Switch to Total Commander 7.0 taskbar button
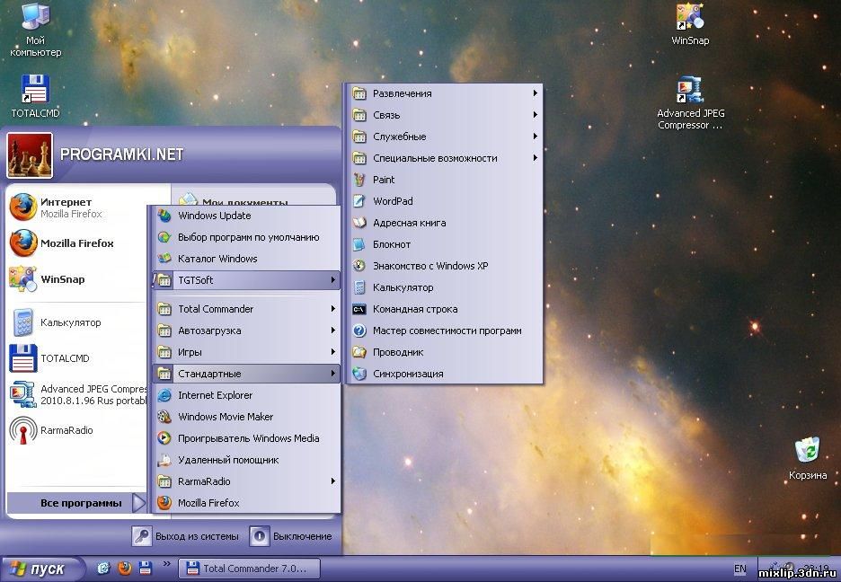Image resolution: width=841 pixels, height=582 pixels. pos(249,568)
